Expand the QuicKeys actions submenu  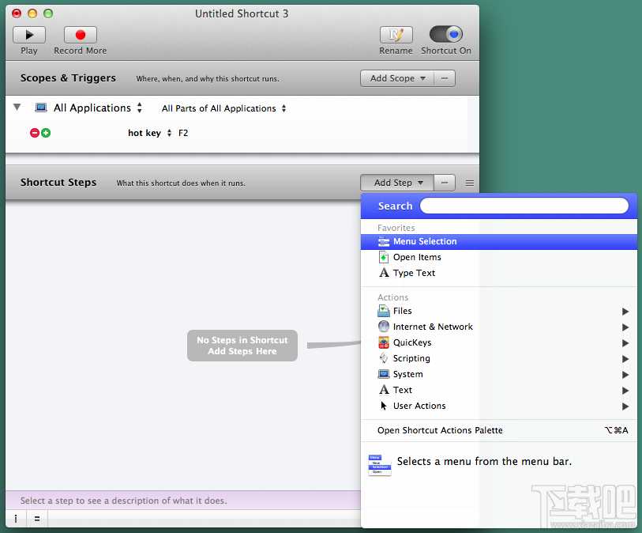pos(499,342)
